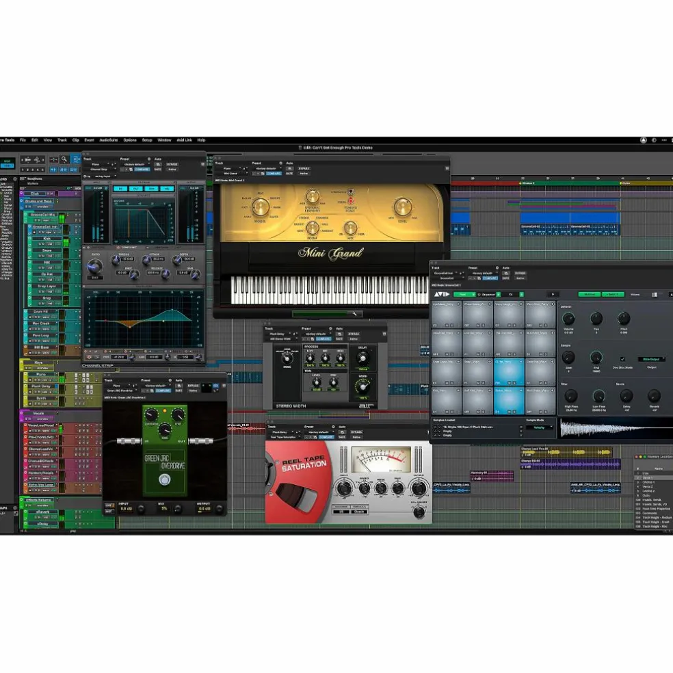This screenshot has height=673, width=673.
Task: Click Bypass in Channel Strip window
Action: pyautogui.click(x=172, y=164)
